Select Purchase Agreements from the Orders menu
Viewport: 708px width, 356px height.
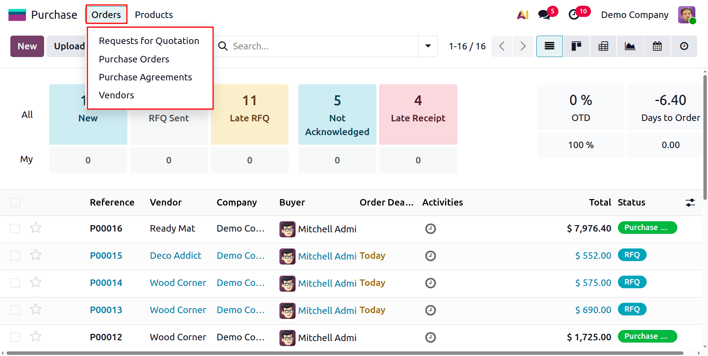click(145, 77)
